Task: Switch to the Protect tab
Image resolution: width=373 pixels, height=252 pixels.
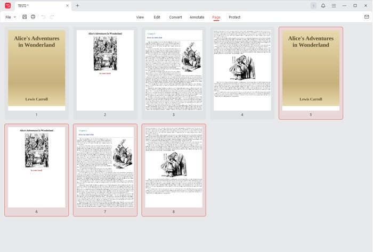Action: pyautogui.click(x=234, y=17)
